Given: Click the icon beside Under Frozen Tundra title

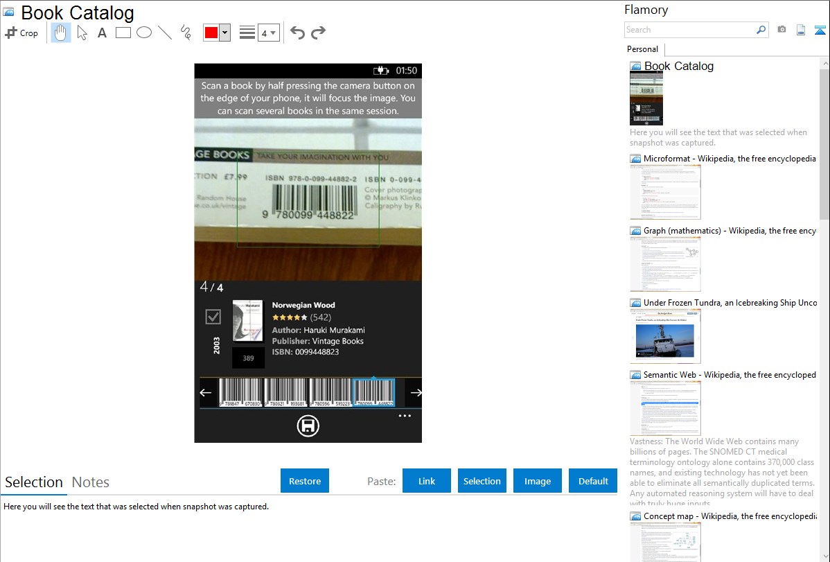Looking at the screenshot, I should [635, 303].
